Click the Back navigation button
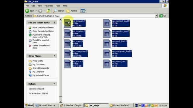 click(x=30, y=11)
